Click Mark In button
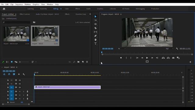195x110 pixels. pyautogui.click(x=126, y=58)
